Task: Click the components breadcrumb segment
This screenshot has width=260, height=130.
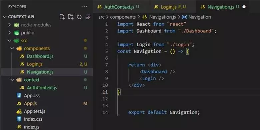Action: point(123,17)
